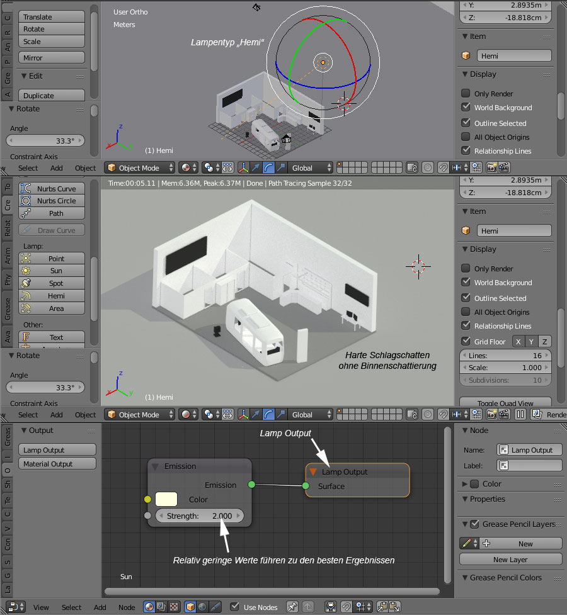This screenshot has height=615, width=567.
Task: Open the Add menu in top viewport header
Action: pos(57,168)
